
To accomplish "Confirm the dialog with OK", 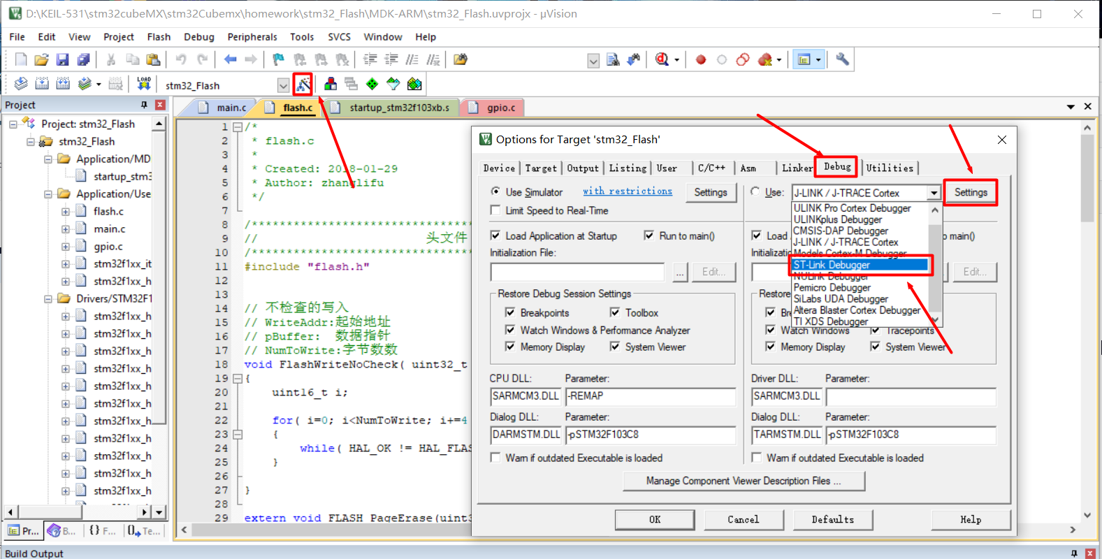I will (655, 519).
